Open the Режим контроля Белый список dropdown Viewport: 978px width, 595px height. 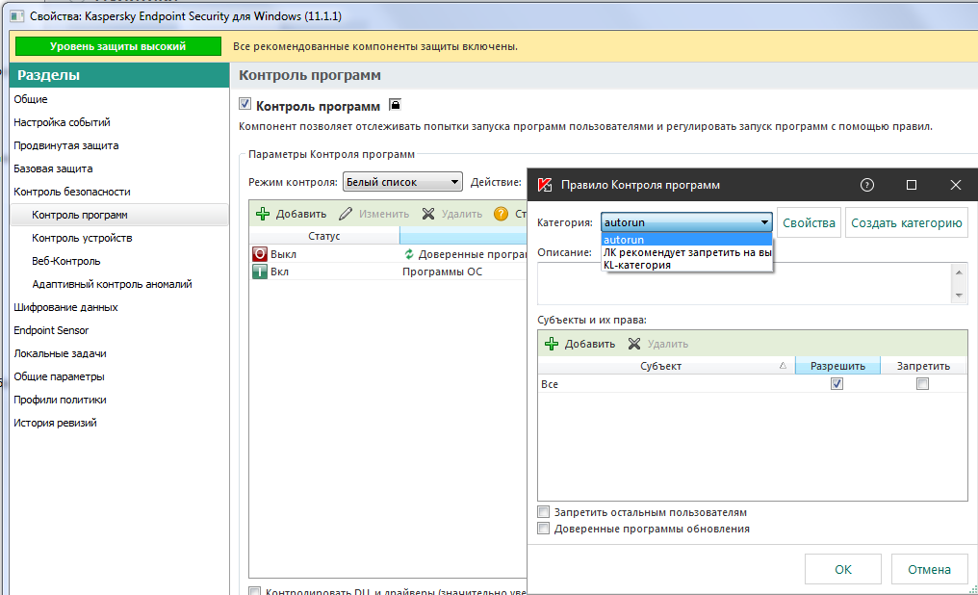[403, 182]
